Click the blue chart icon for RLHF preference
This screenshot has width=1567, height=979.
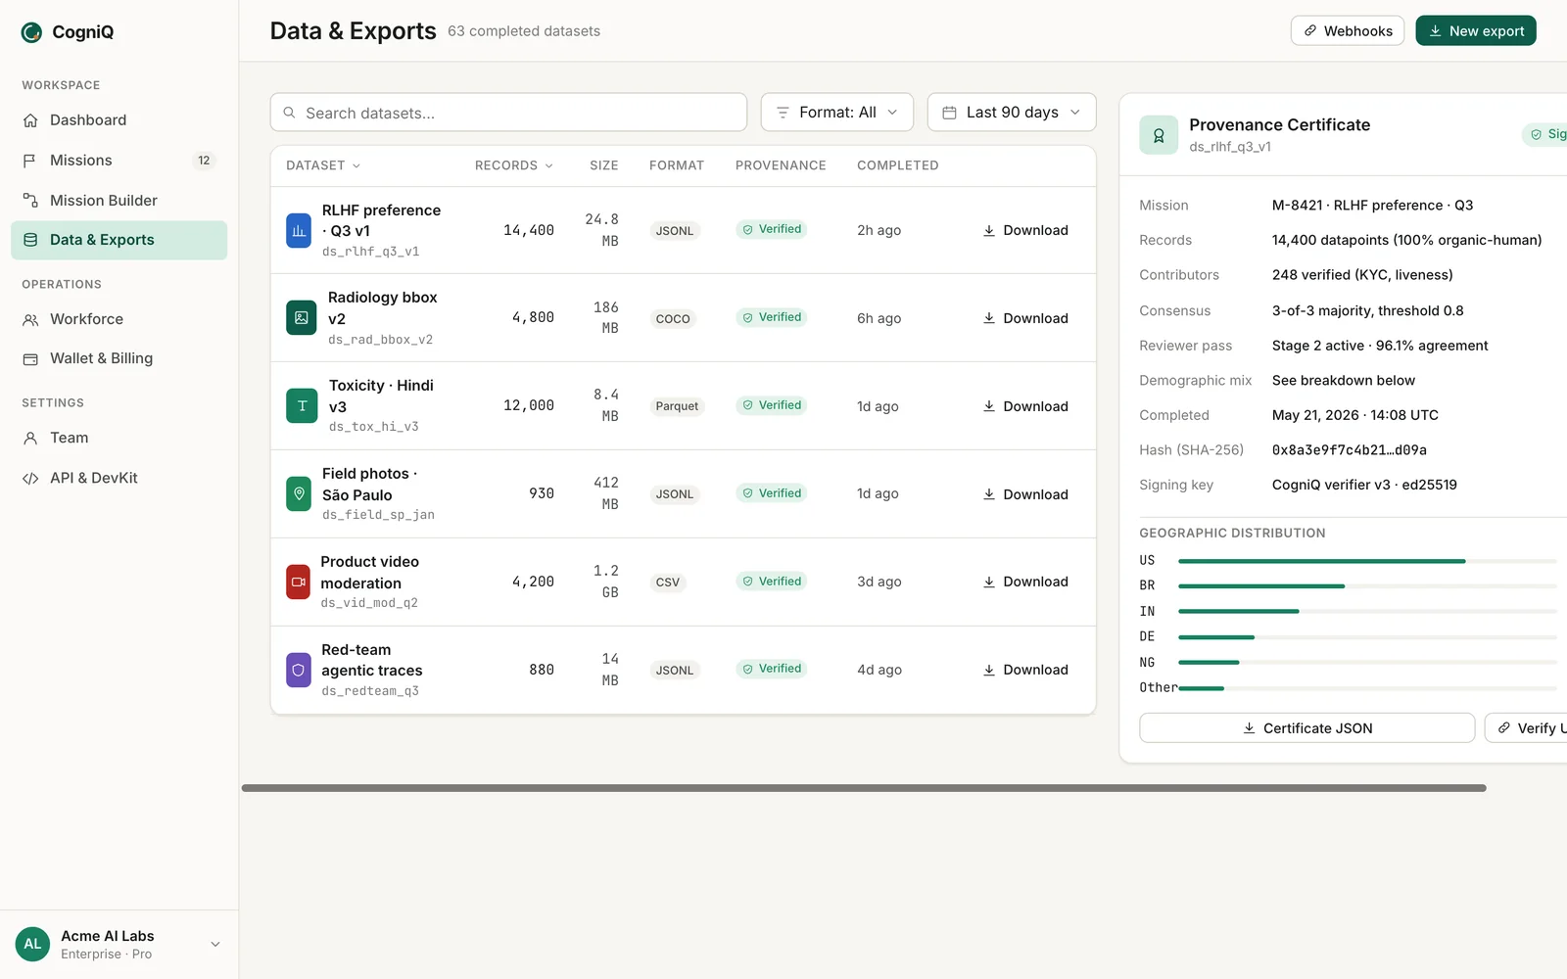(x=299, y=230)
